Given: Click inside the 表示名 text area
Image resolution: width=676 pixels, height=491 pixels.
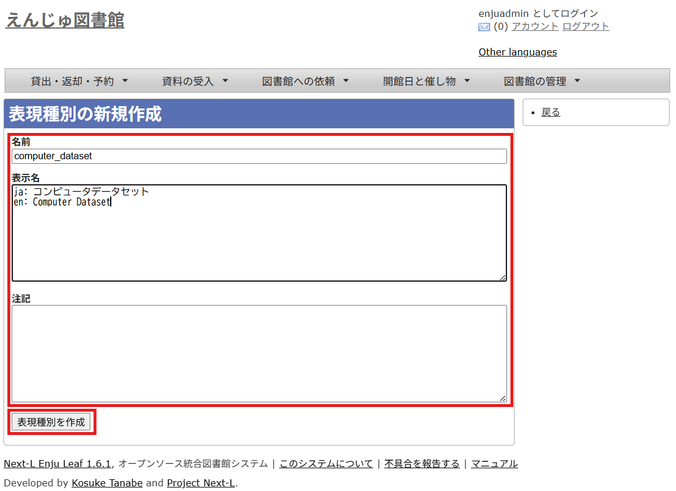Looking at the screenshot, I should (x=259, y=233).
